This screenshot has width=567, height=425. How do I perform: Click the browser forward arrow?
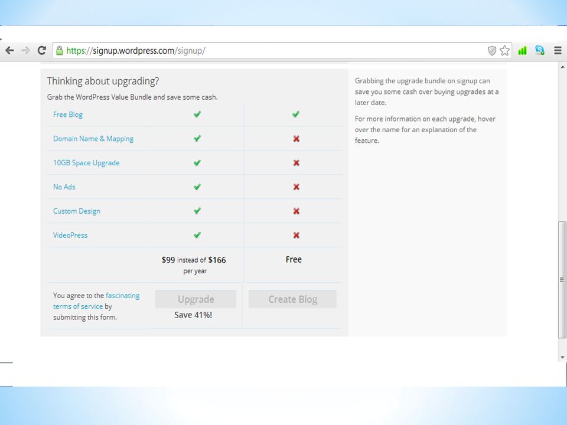pos(25,51)
